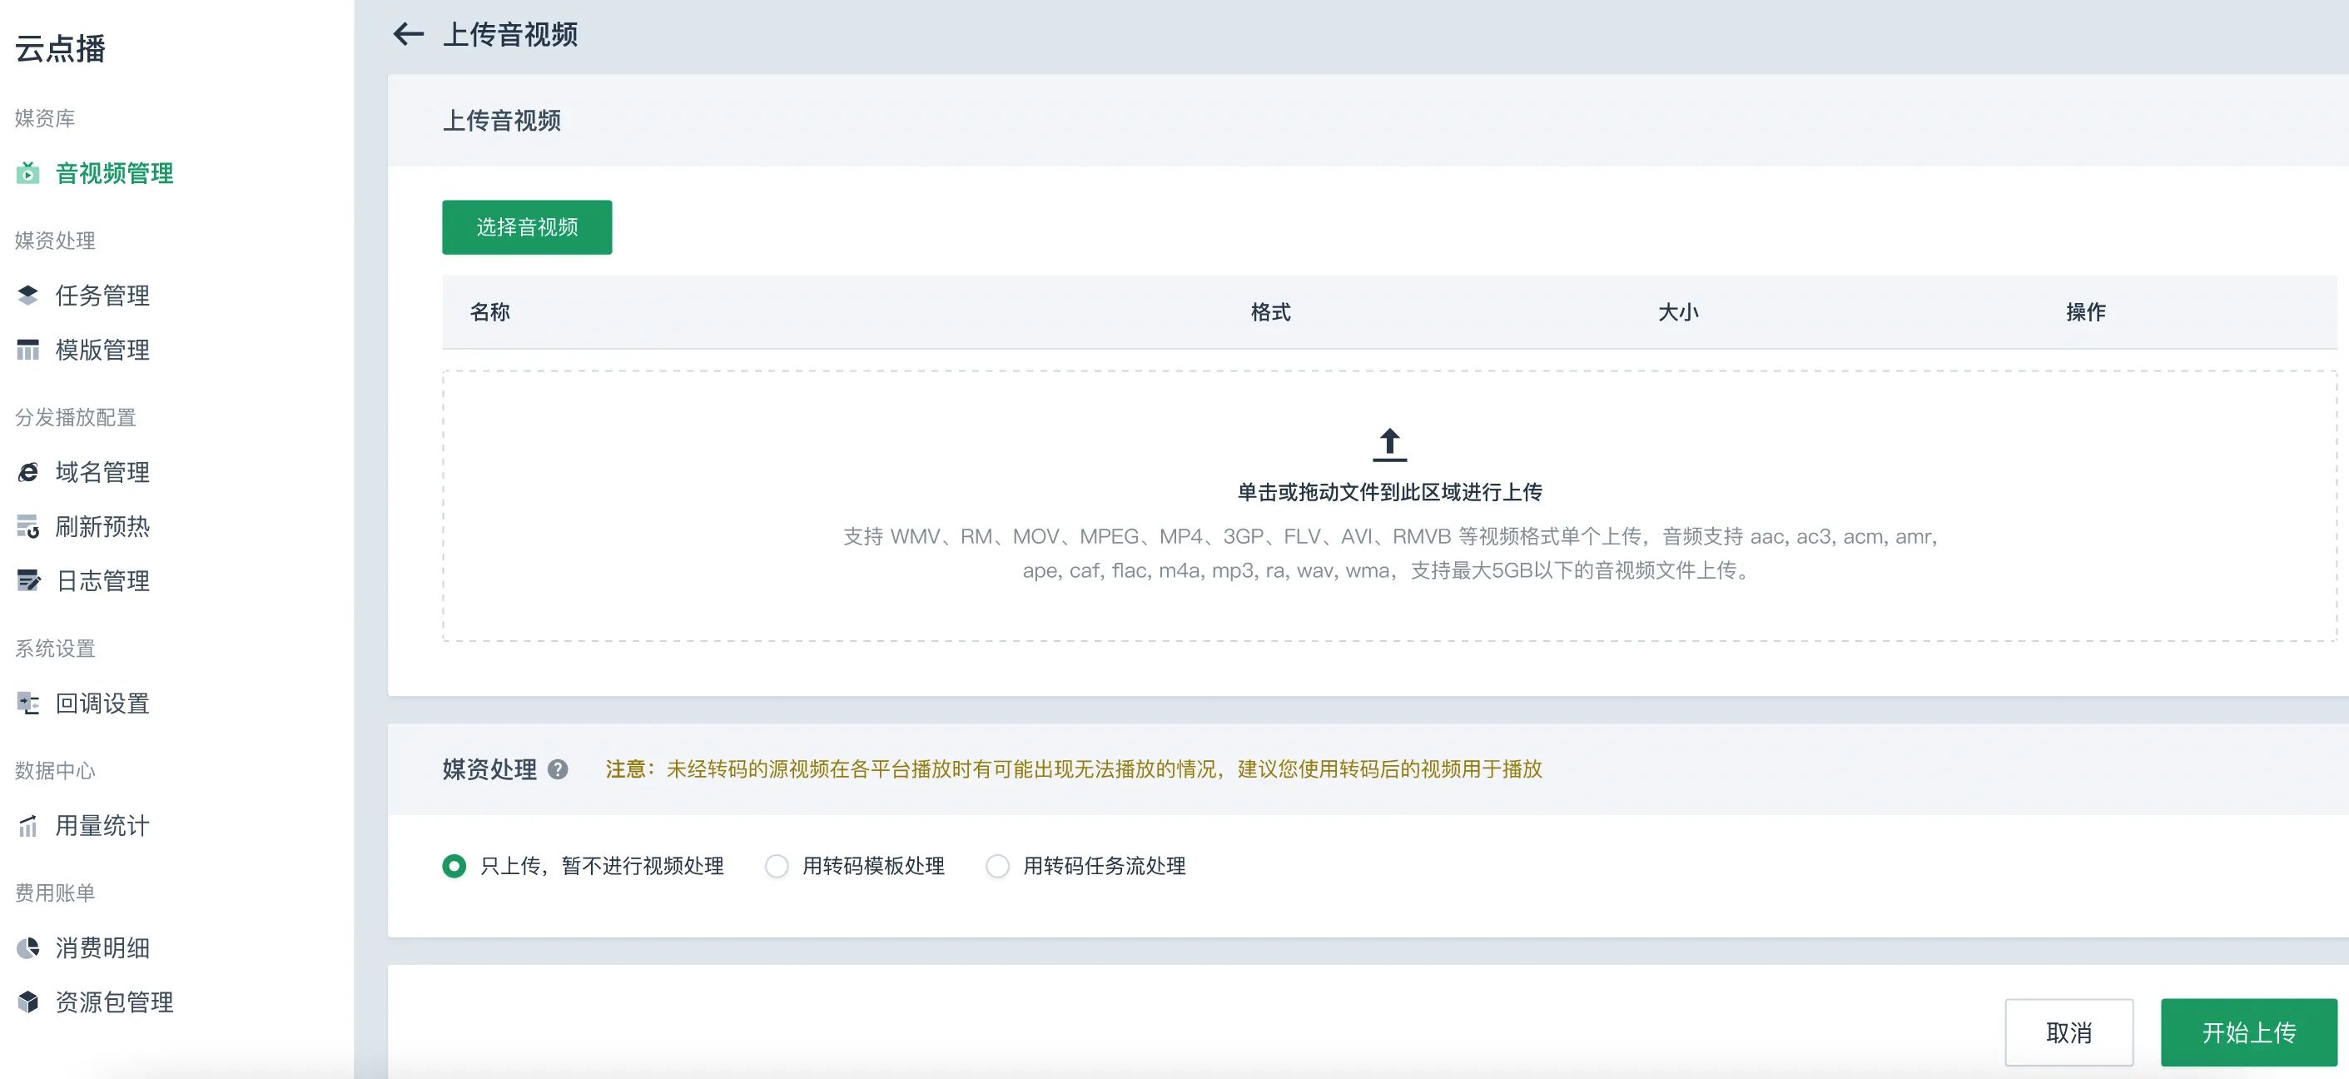Click the 媒资库 section label
2349x1079 pixels.
coord(45,118)
